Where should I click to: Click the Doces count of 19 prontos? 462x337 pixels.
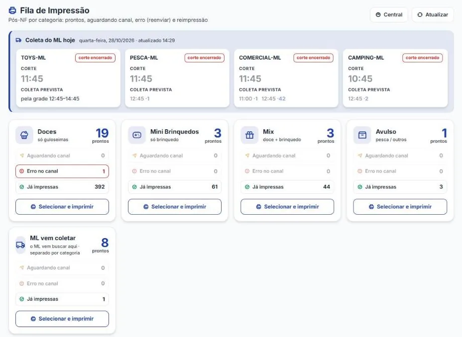point(102,136)
